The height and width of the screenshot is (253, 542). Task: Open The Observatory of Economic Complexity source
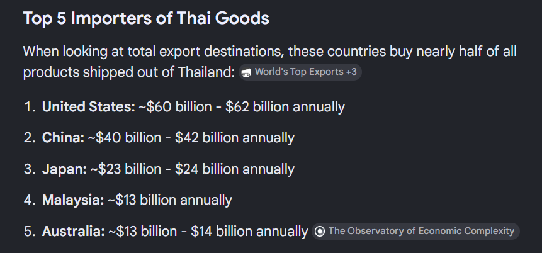415,231
